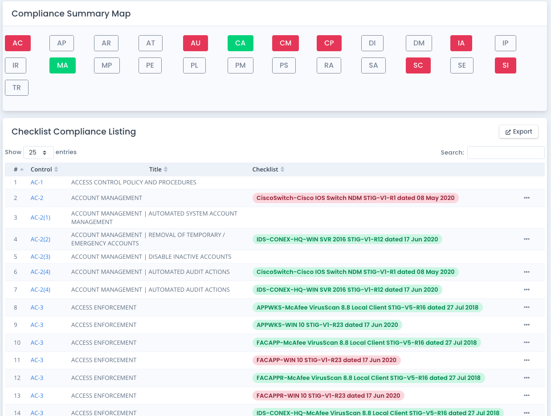Viewport: 551px width, 416px height.
Task: Sort the table by the Control column arrows
Action: (x=57, y=169)
